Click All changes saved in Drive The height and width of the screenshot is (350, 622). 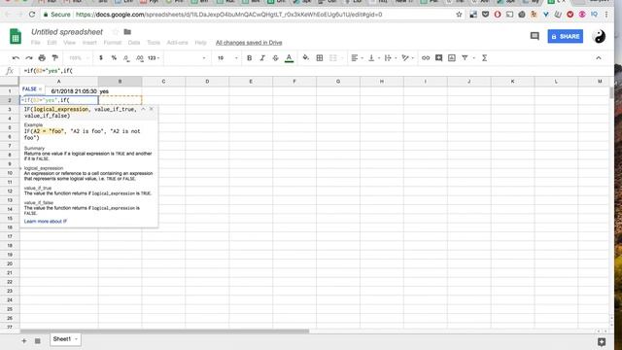click(249, 43)
